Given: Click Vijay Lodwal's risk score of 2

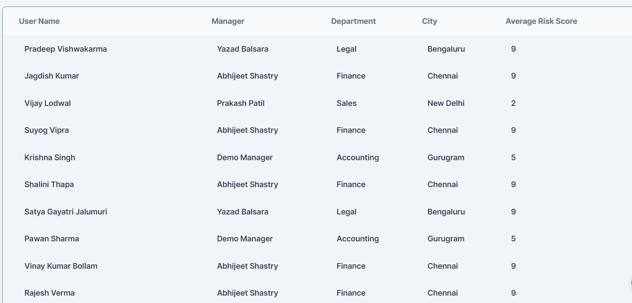Looking at the screenshot, I should (x=513, y=103).
